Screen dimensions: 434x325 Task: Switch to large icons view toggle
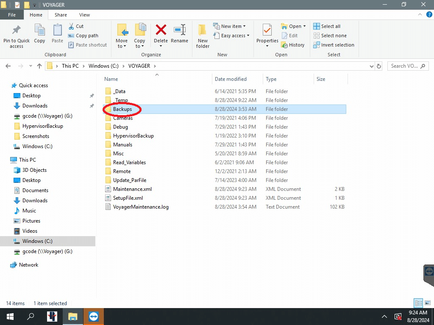(x=428, y=303)
